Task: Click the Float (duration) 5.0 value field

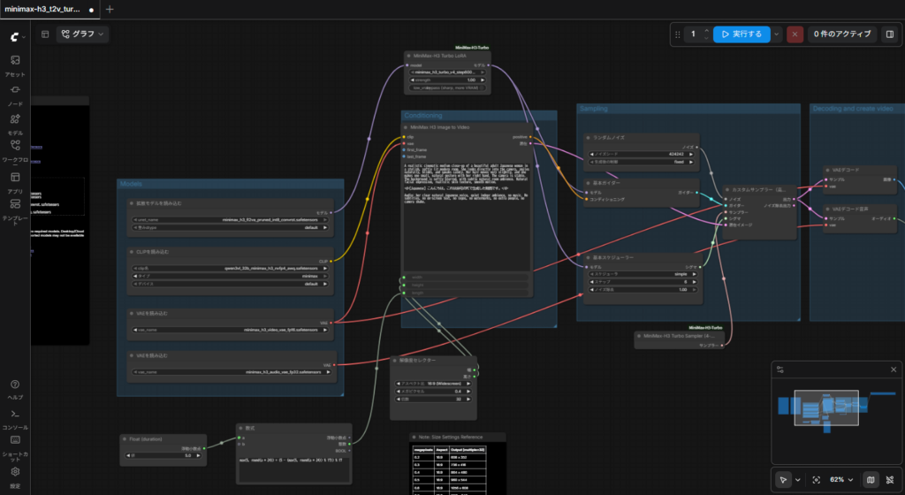Action: pyautogui.click(x=164, y=456)
